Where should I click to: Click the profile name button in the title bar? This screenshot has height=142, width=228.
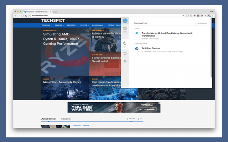(212, 11)
